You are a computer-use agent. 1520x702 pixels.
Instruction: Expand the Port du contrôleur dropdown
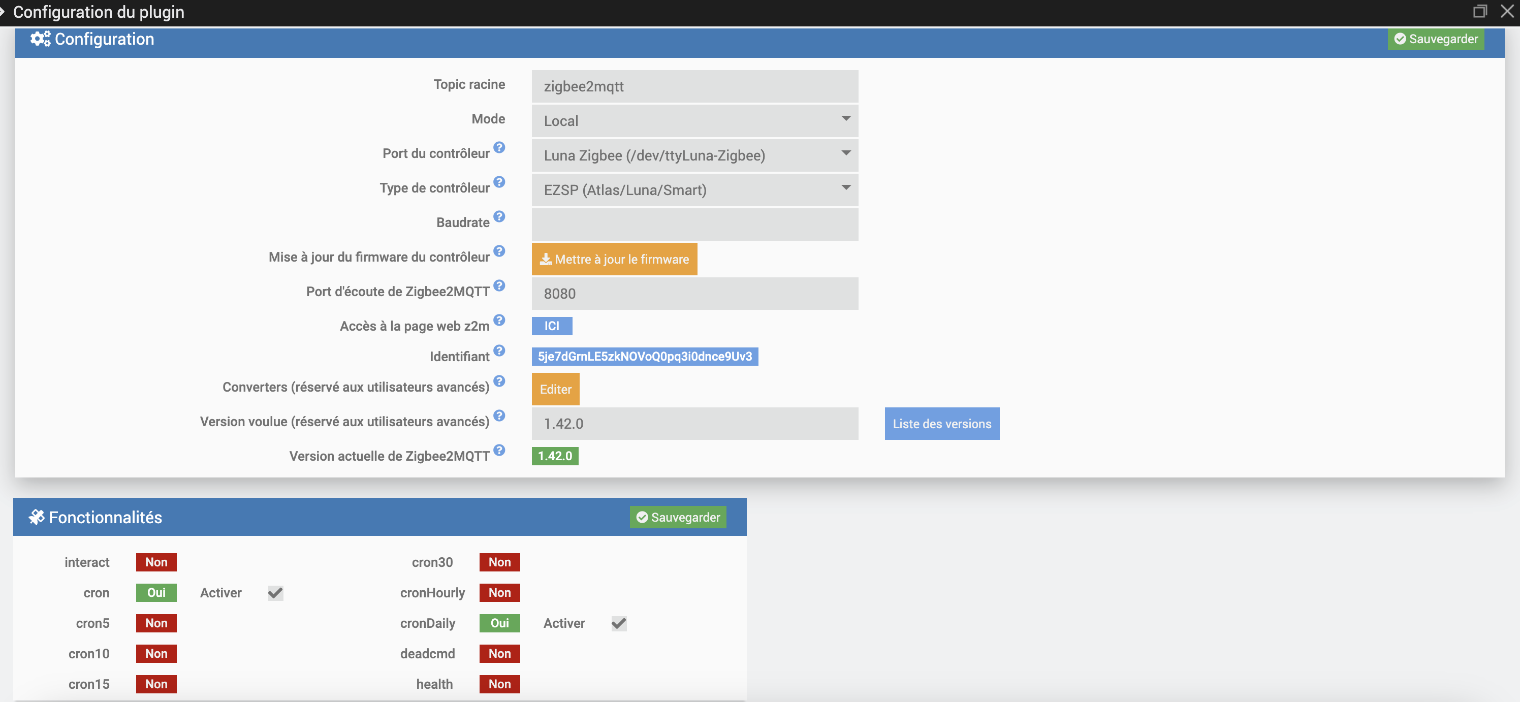coord(694,155)
